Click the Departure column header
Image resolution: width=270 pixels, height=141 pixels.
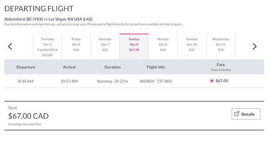[x=26, y=67]
